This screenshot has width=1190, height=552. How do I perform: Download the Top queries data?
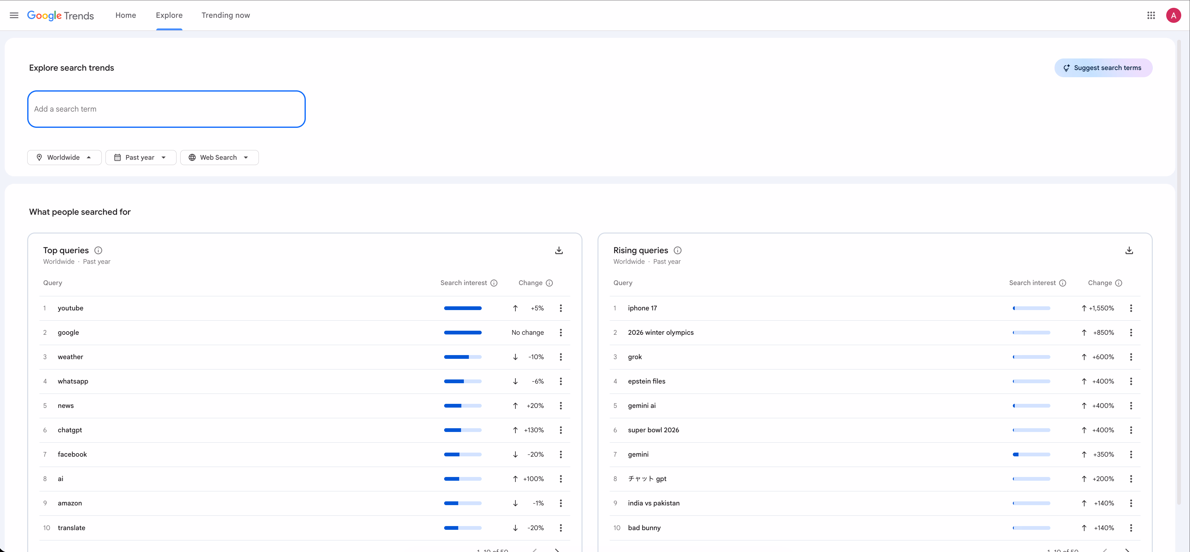pos(558,250)
